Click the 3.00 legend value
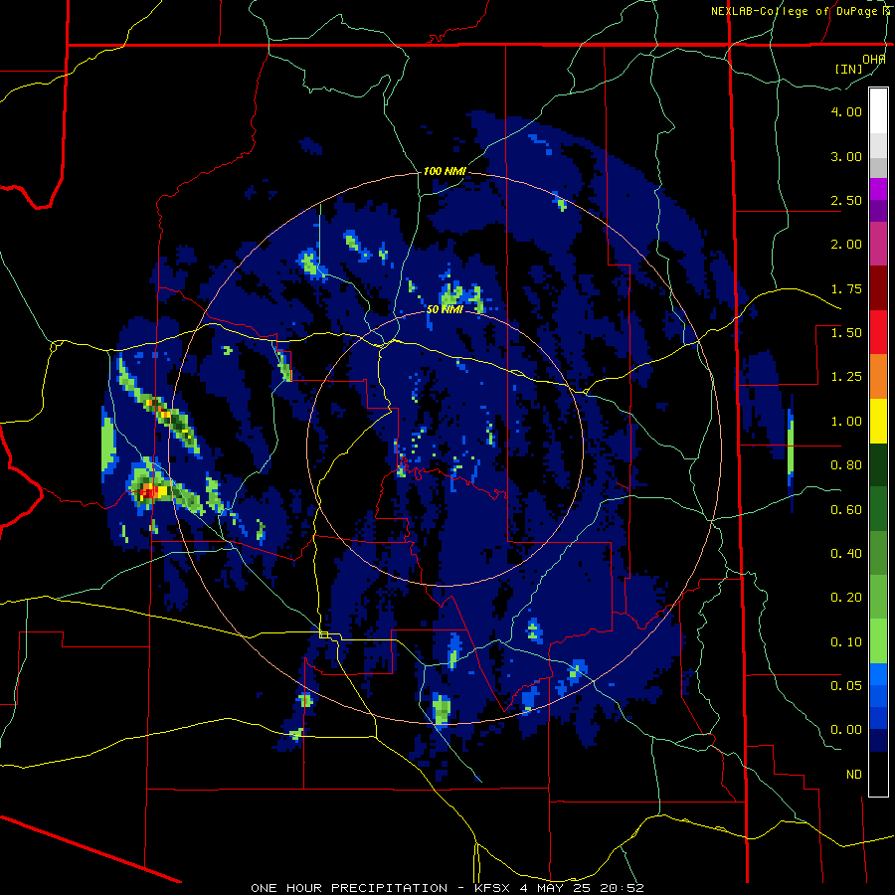 coord(846,156)
